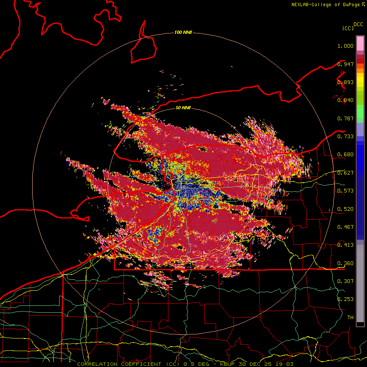
Task: Select the 0.253 scale value
Action: 345,299
